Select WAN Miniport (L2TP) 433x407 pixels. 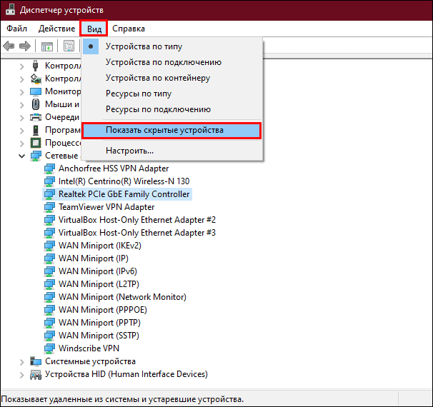(x=99, y=284)
